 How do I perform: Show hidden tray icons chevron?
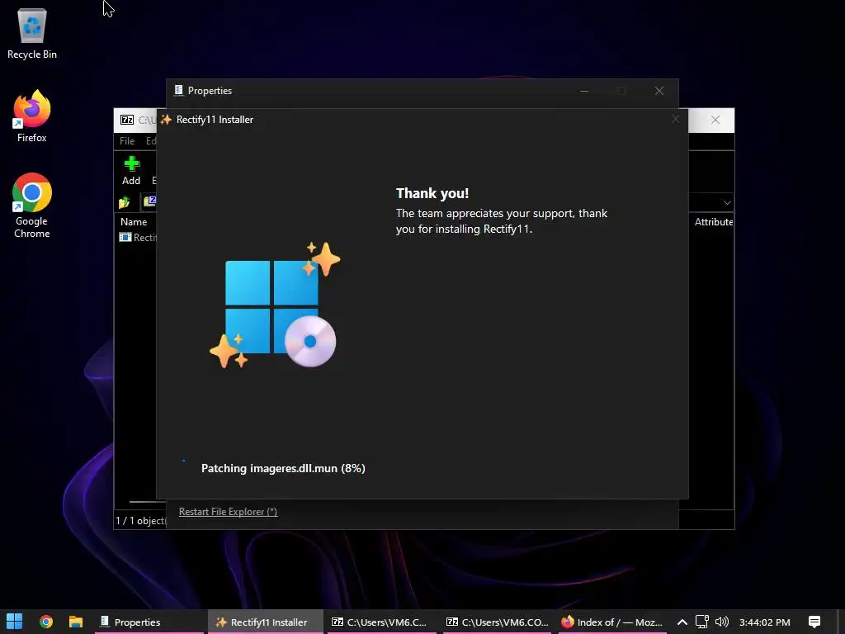682,622
